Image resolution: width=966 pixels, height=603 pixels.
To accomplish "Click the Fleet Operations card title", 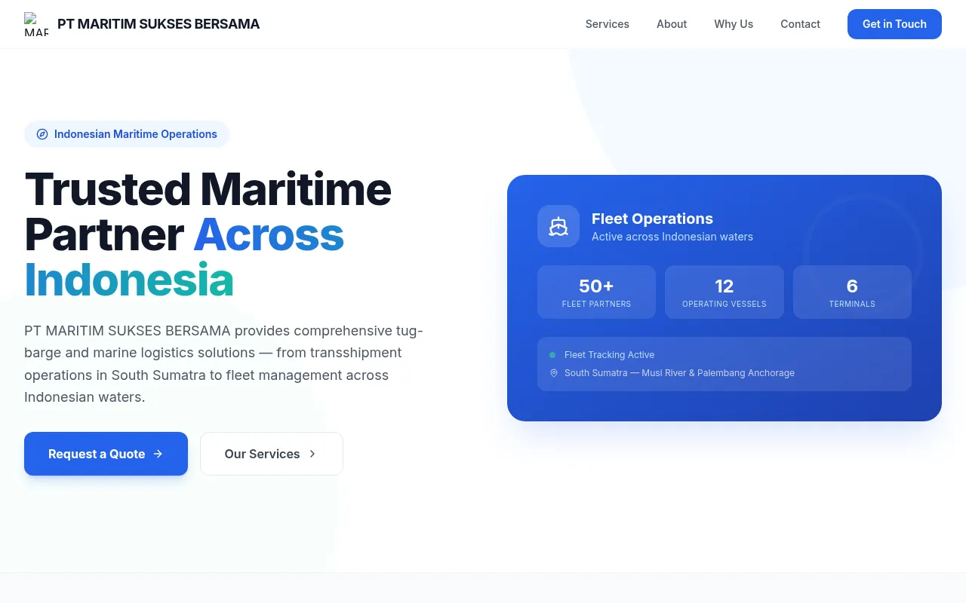I will (x=652, y=219).
